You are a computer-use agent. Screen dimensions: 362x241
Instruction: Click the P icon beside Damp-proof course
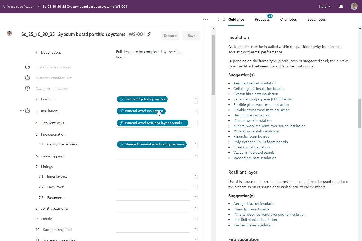click(28, 88)
